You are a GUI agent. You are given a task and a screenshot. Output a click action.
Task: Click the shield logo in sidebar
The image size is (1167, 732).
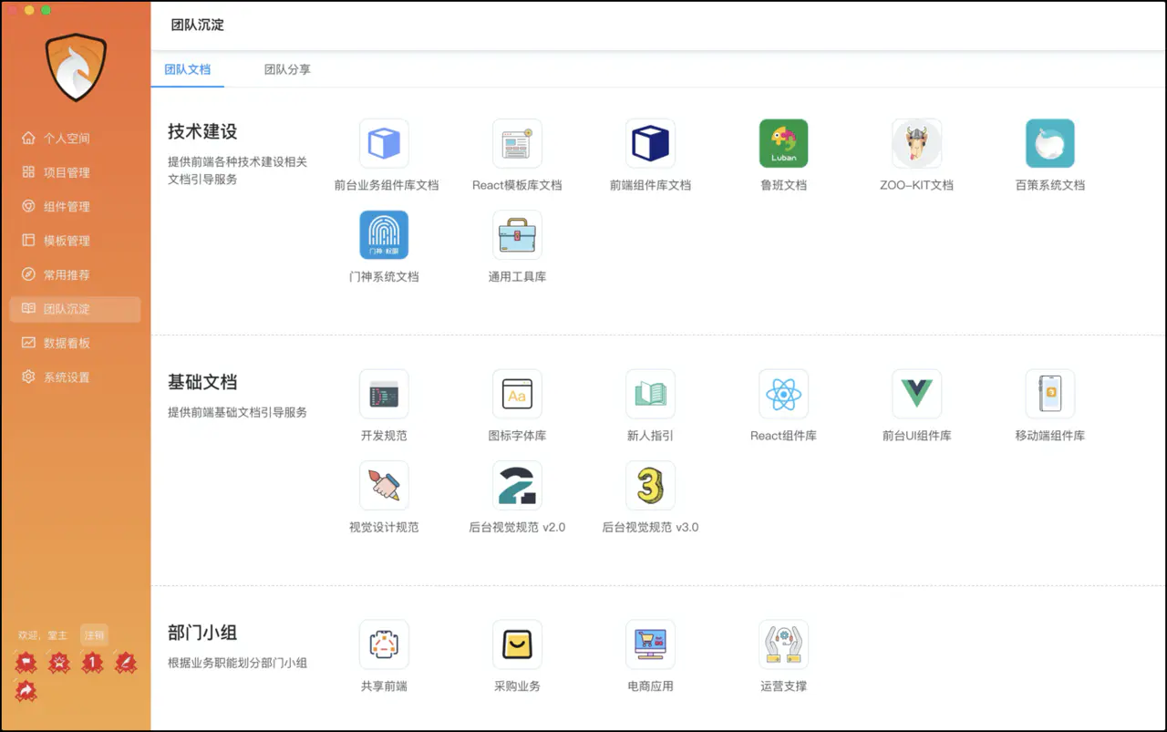tap(76, 67)
